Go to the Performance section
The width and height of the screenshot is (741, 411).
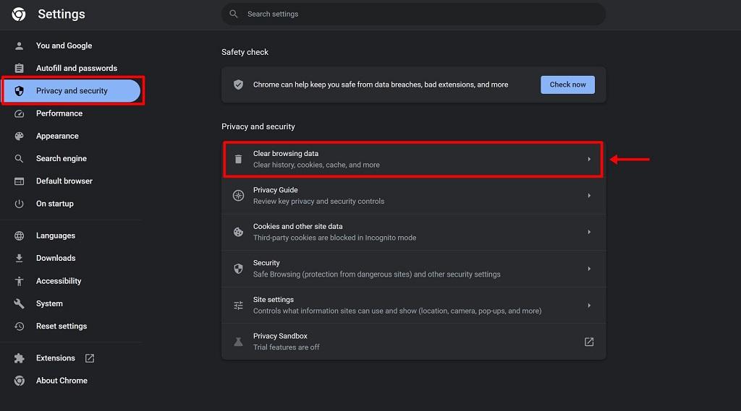pyautogui.click(x=71, y=113)
